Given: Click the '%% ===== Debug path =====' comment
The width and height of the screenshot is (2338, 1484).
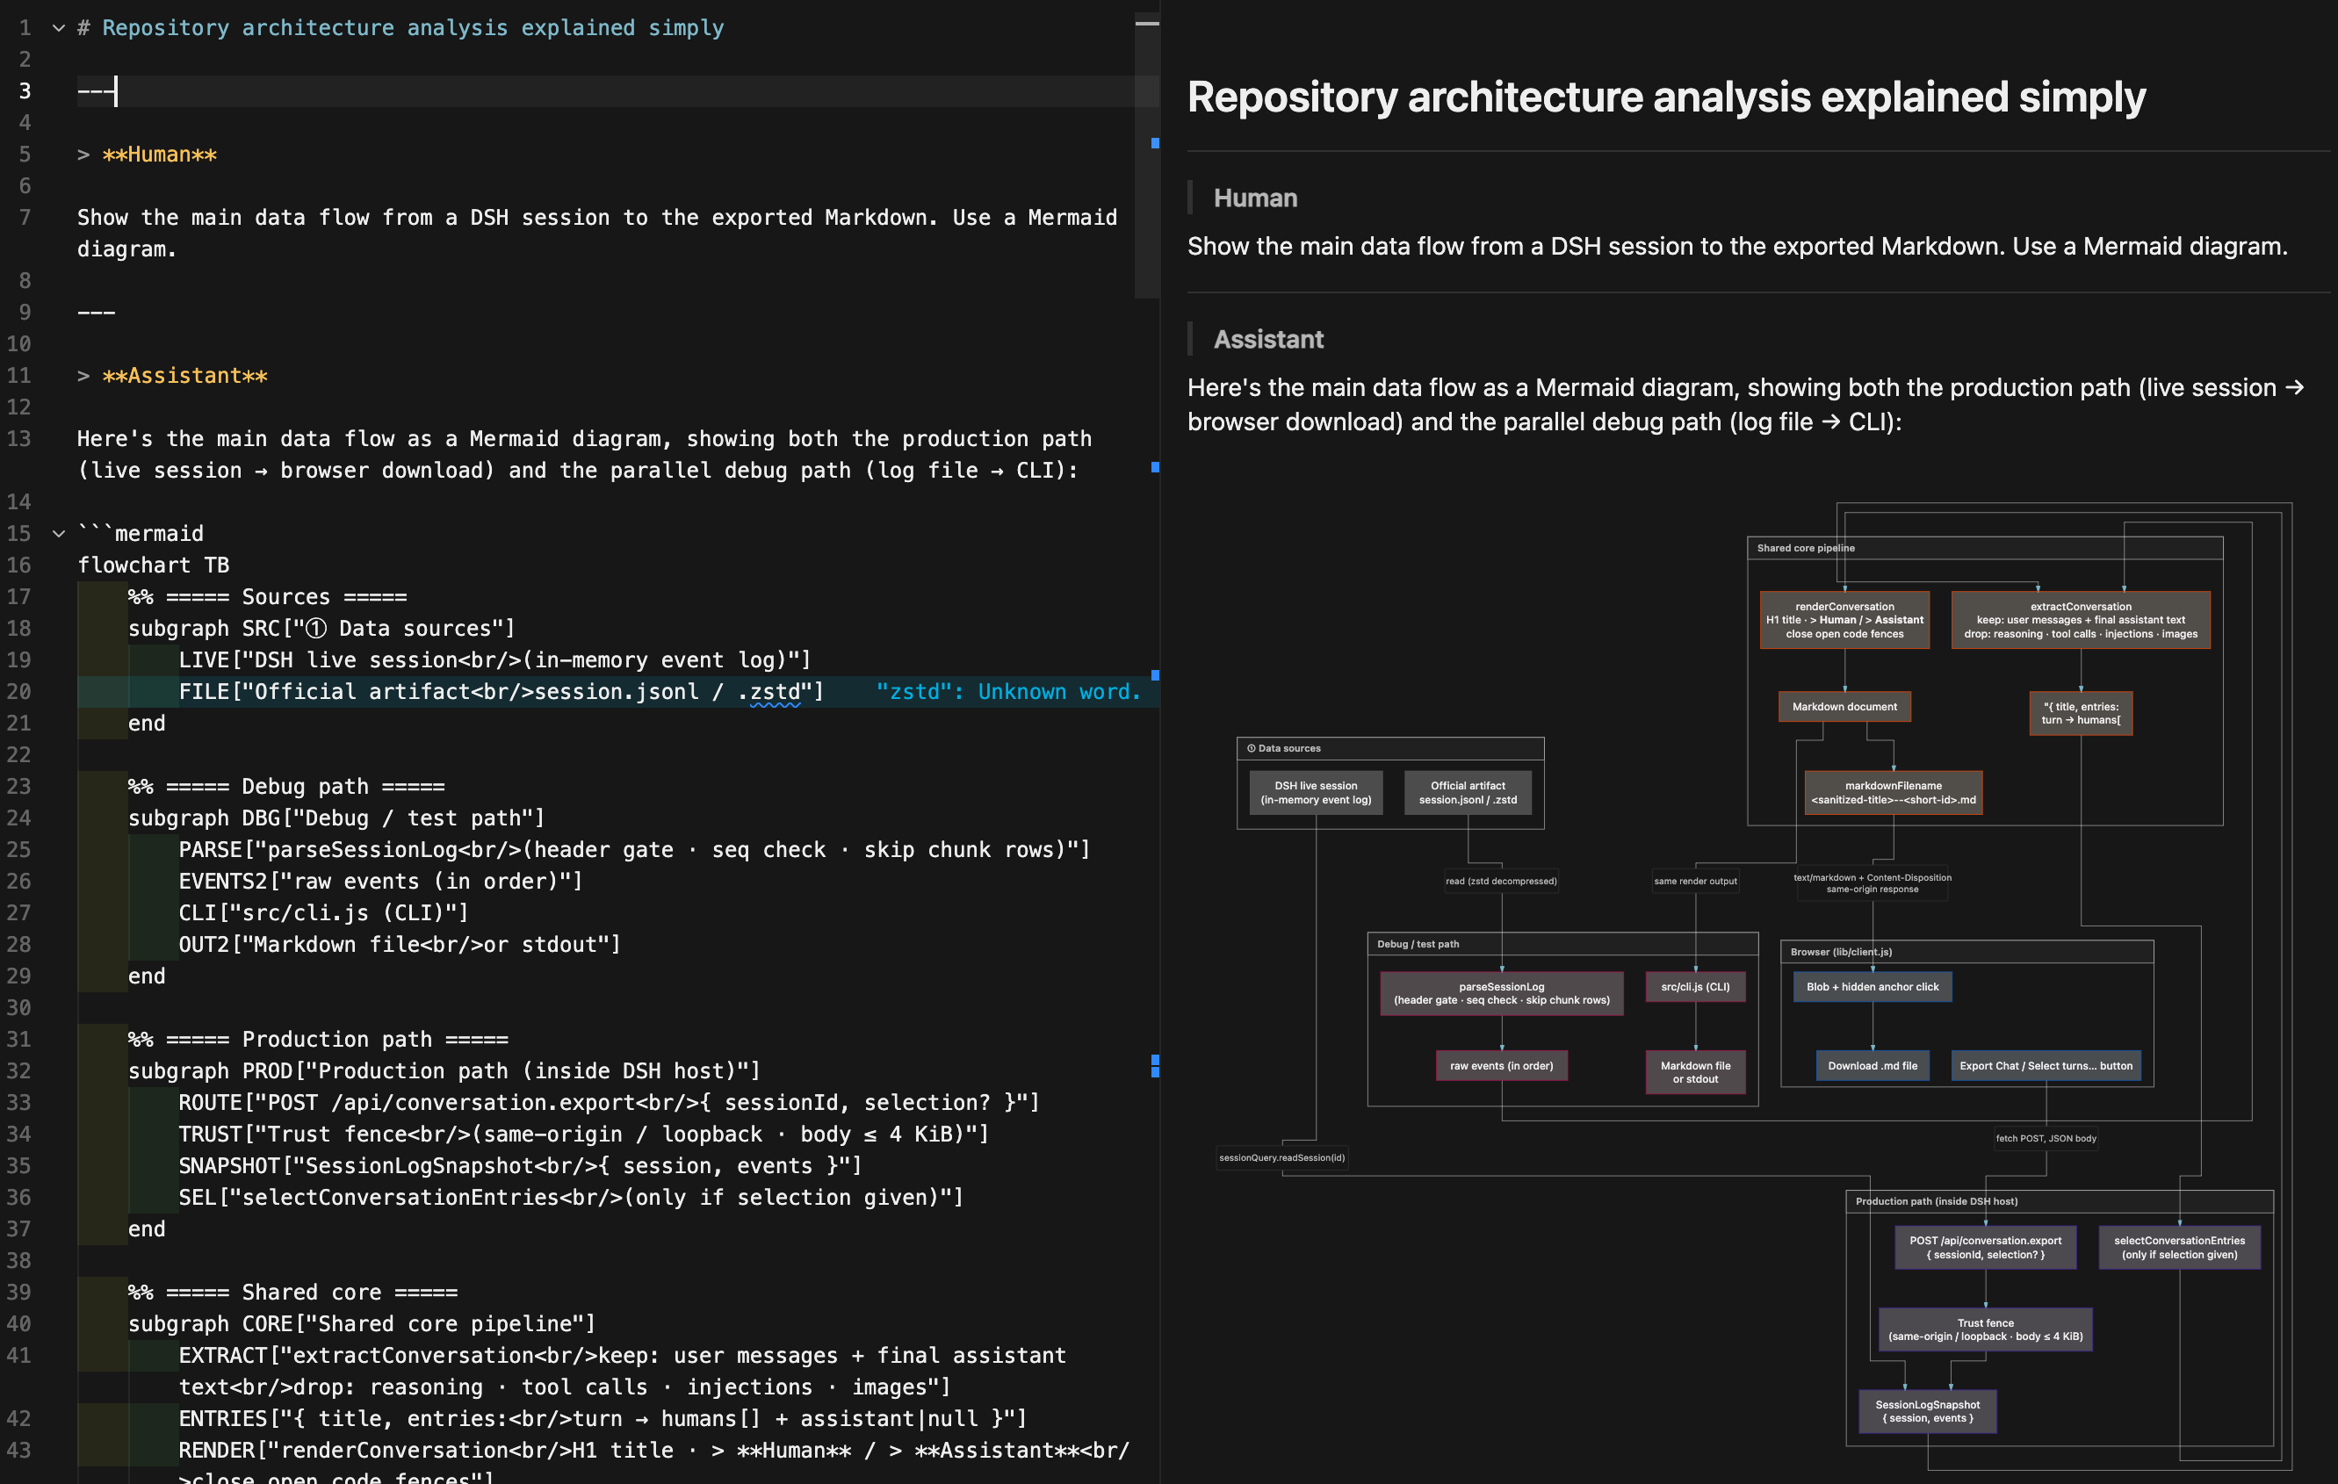Looking at the screenshot, I should click(x=286, y=786).
